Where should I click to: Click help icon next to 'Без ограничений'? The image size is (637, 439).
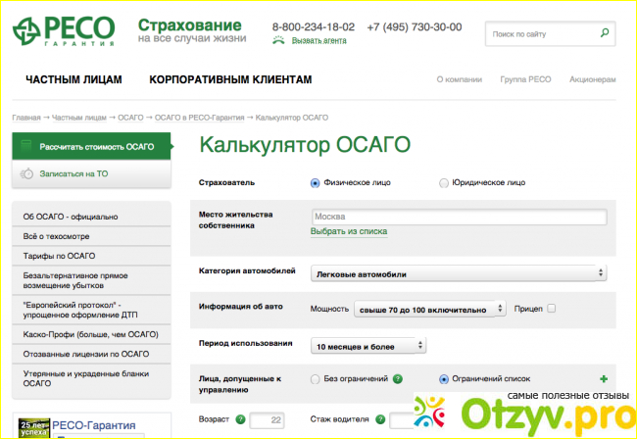click(x=397, y=378)
